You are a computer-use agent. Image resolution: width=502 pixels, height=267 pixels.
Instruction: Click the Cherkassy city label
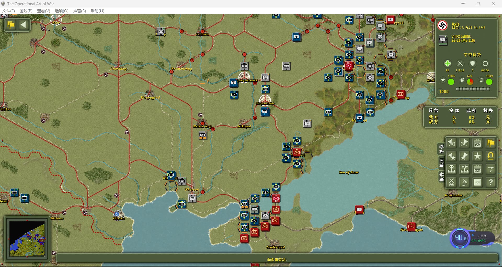point(119,69)
